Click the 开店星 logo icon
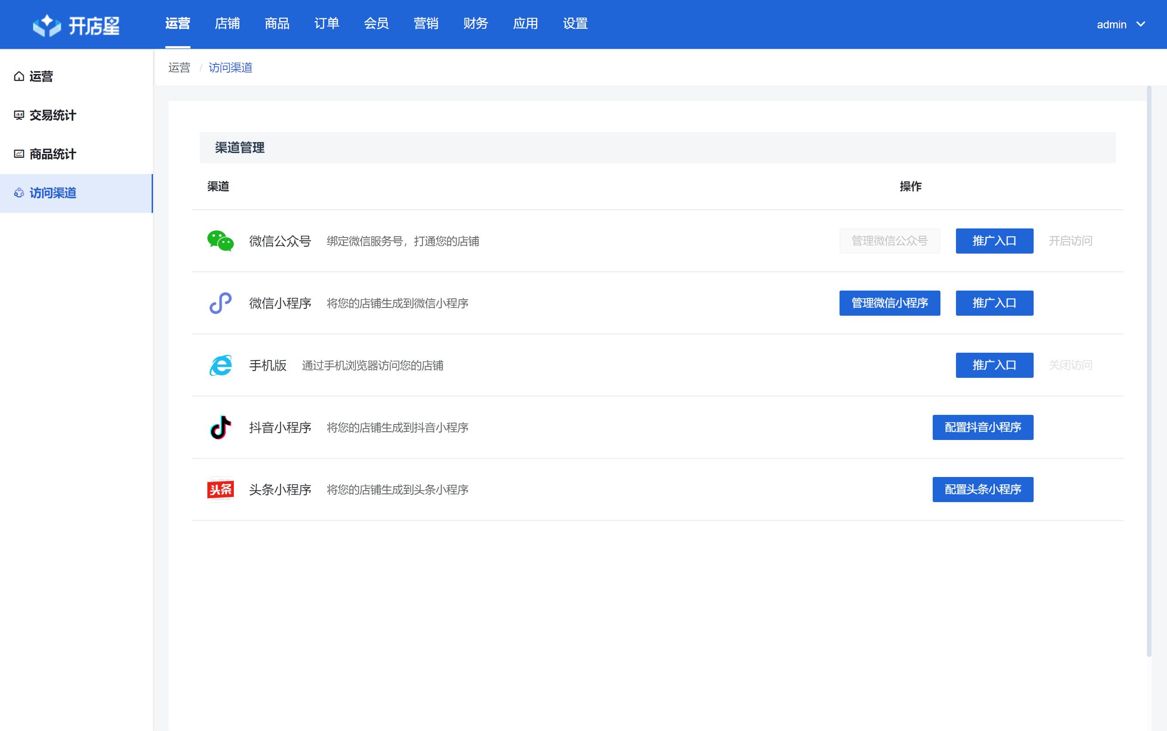Screen dimensions: 1167x731 pyautogui.click(x=47, y=25)
